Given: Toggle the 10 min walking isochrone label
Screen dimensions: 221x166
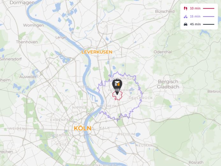Looking at the screenshot, I should (x=195, y=9).
